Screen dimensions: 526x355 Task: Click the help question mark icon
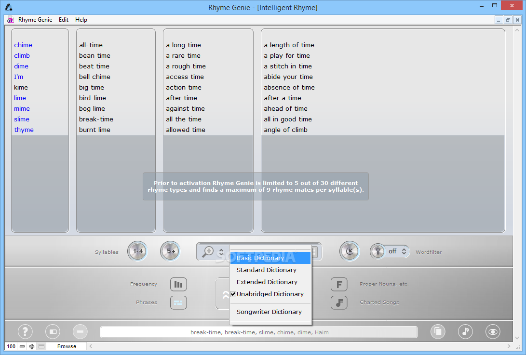[x=25, y=332]
